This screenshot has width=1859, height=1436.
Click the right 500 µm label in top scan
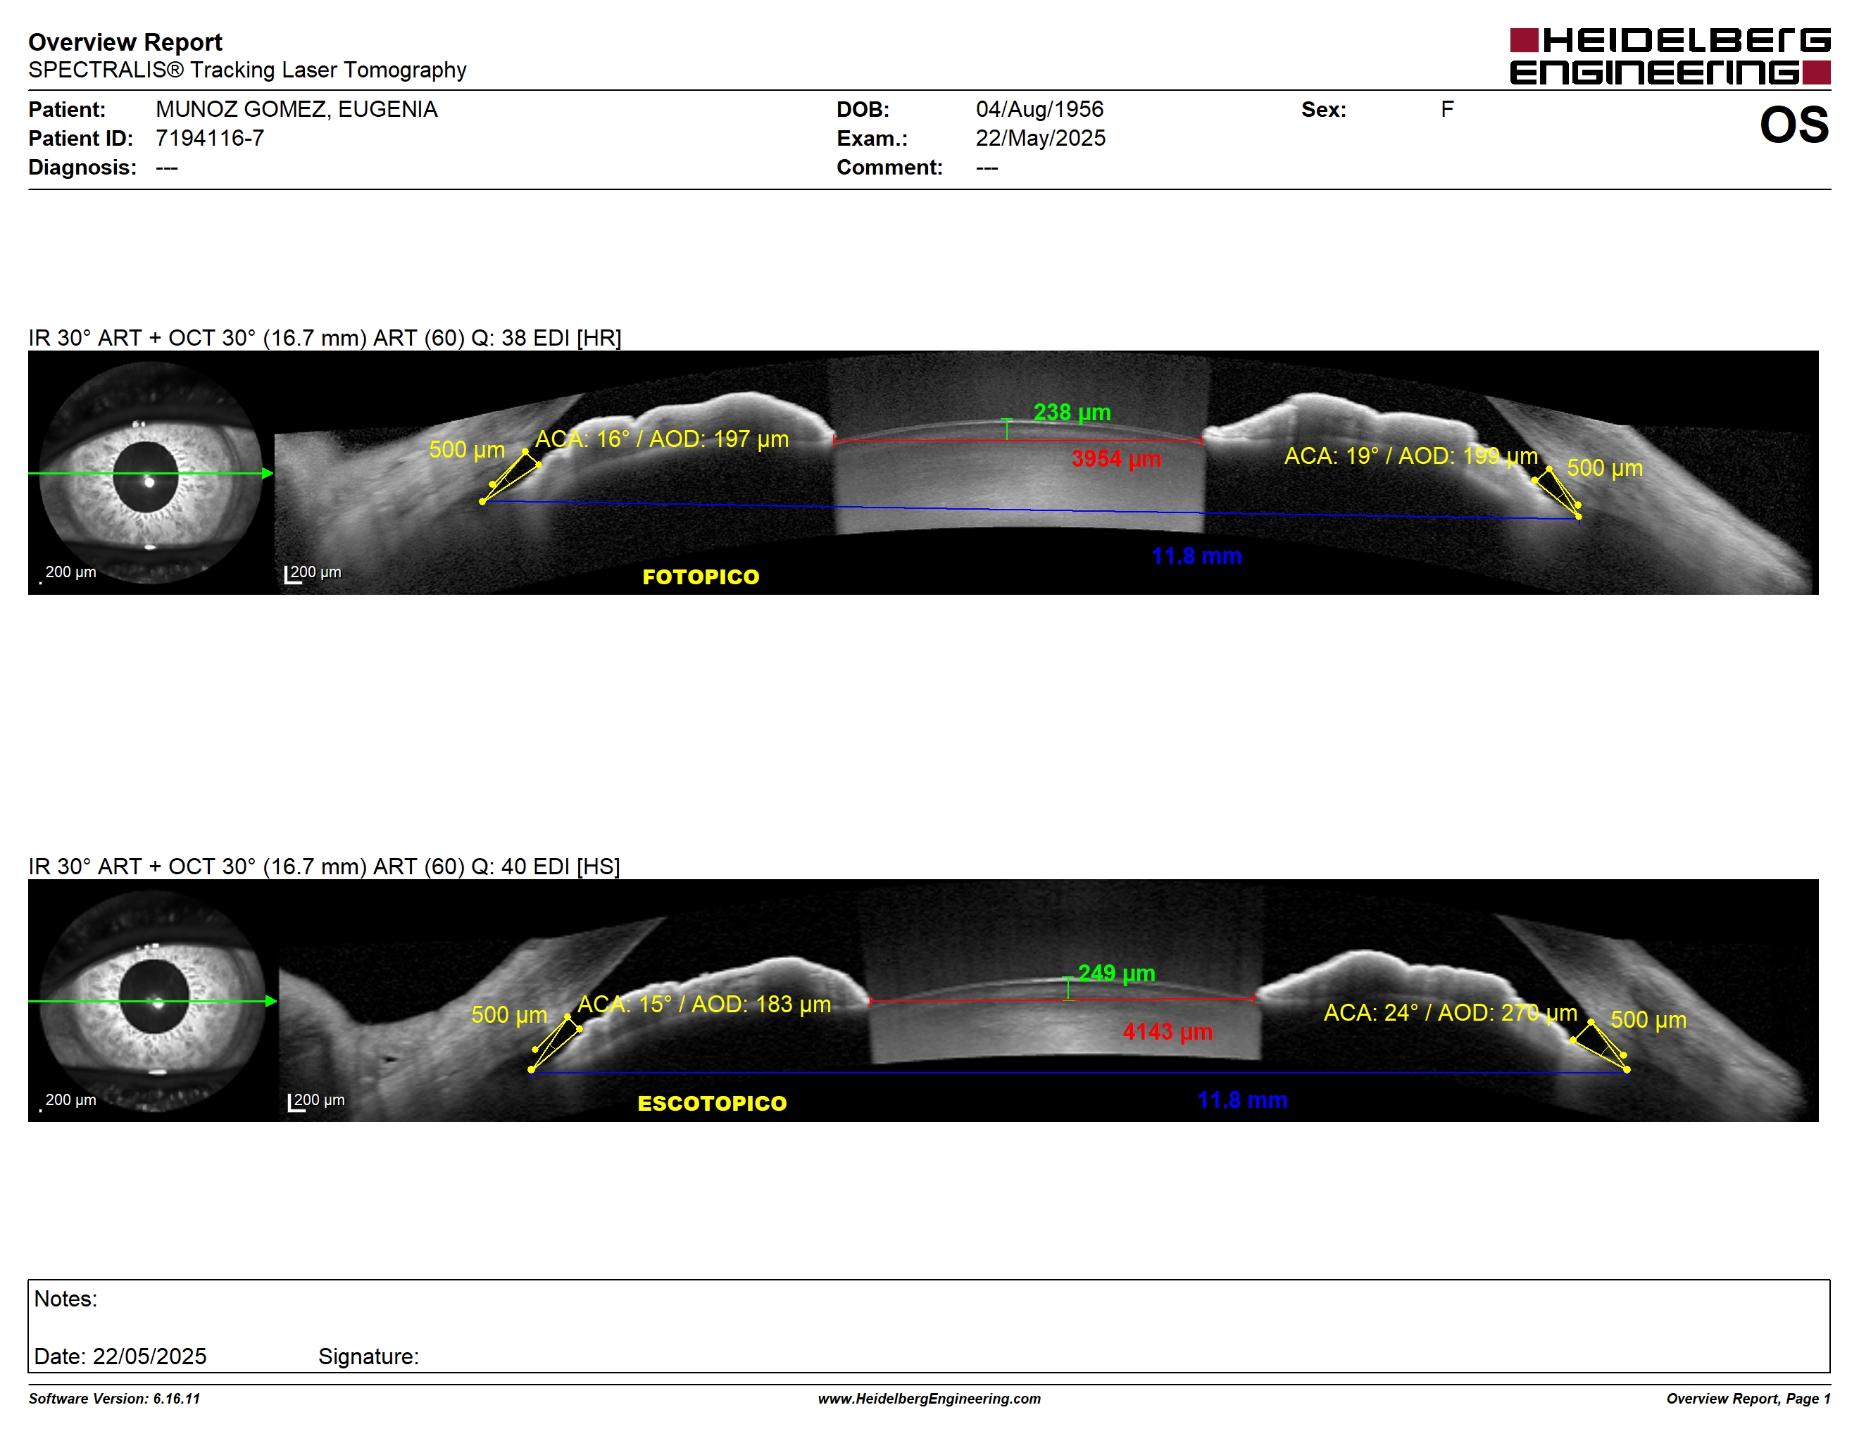pyautogui.click(x=1605, y=468)
